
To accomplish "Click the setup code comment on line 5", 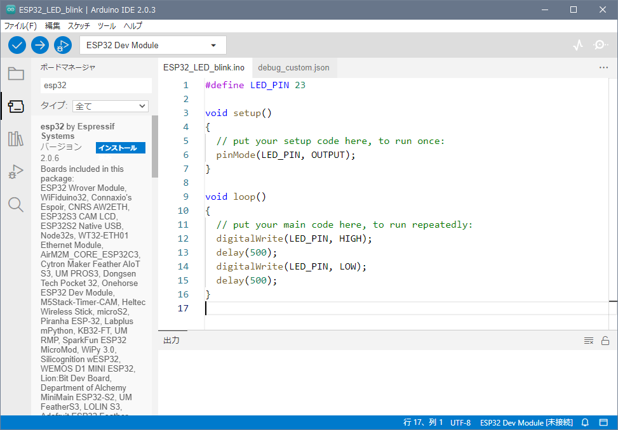I will coord(330,141).
